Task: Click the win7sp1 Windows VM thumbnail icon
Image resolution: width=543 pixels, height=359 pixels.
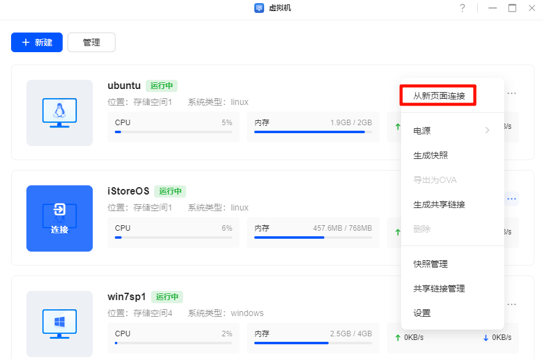Action: pos(60,323)
